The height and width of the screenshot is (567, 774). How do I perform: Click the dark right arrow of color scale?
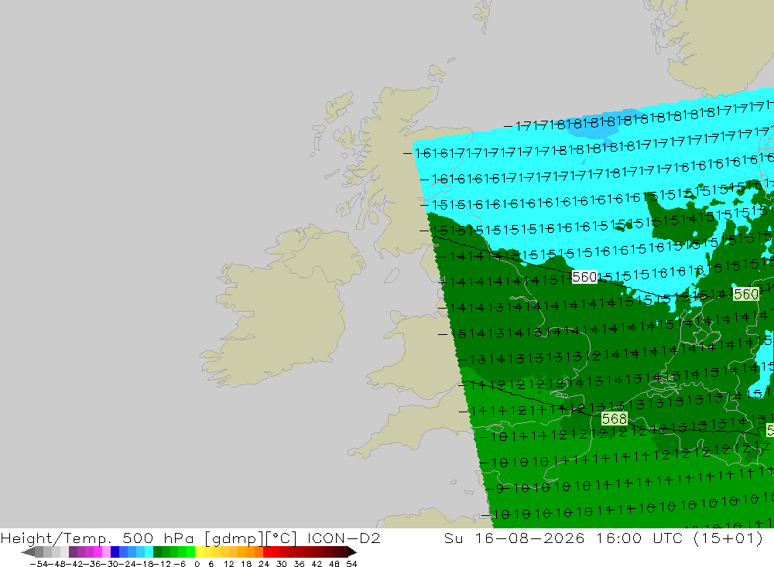tap(352, 552)
